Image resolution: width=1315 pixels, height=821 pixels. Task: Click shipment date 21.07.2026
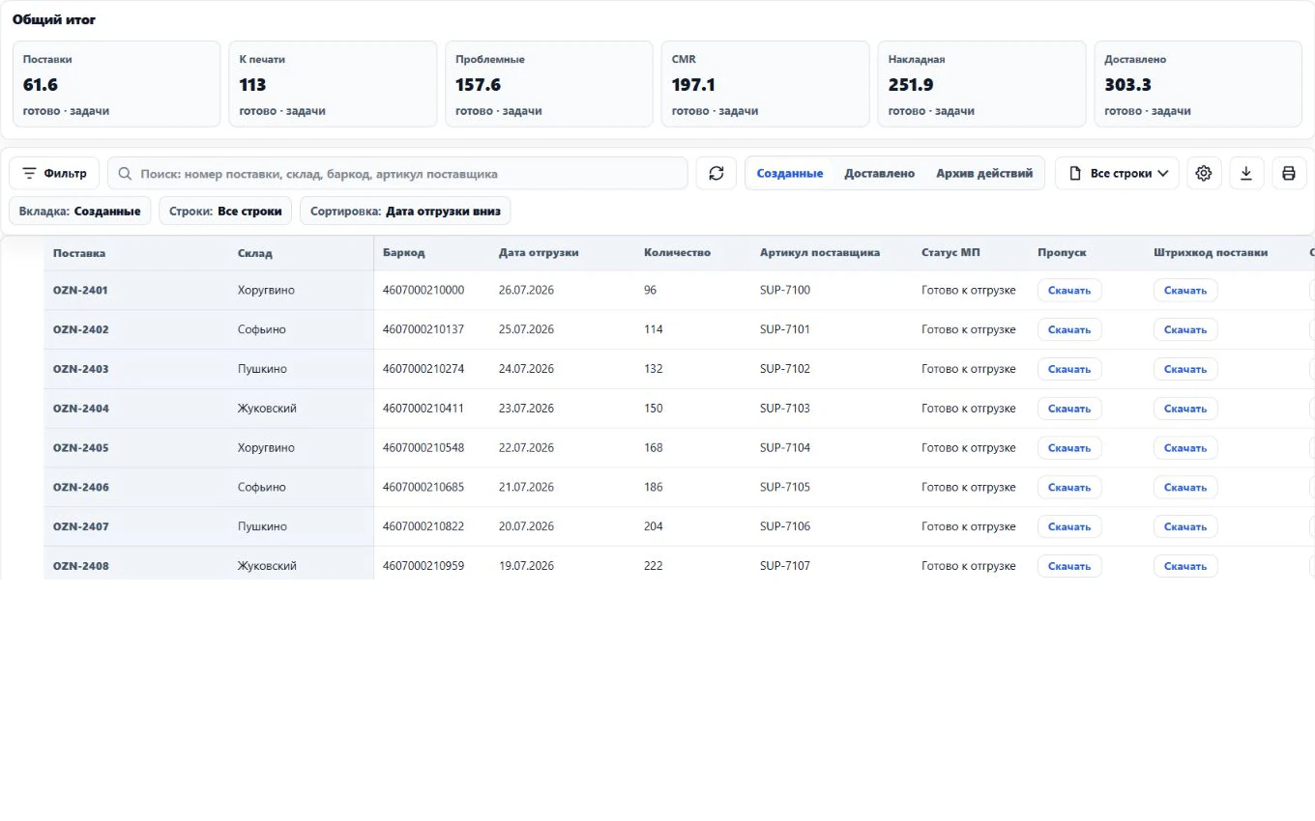click(527, 488)
